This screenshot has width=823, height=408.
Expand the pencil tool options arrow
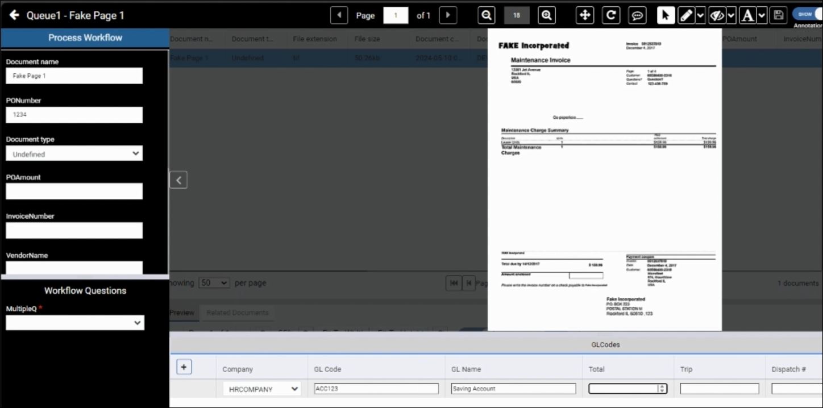click(701, 15)
